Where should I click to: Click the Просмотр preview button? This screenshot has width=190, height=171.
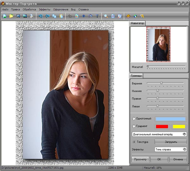[x=140, y=159]
